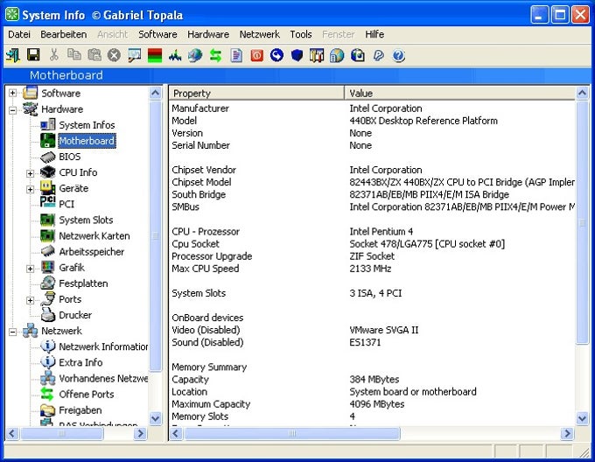The image size is (595, 462).
Task: Select the Chipset Model row
Action: pyautogui.click(x=372, y=182)
